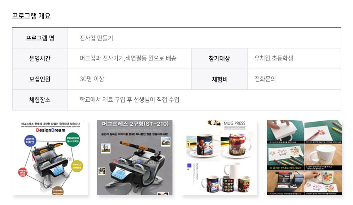Click the 유치원,초등학생 target audience text
353x205 pixels.
273,58
